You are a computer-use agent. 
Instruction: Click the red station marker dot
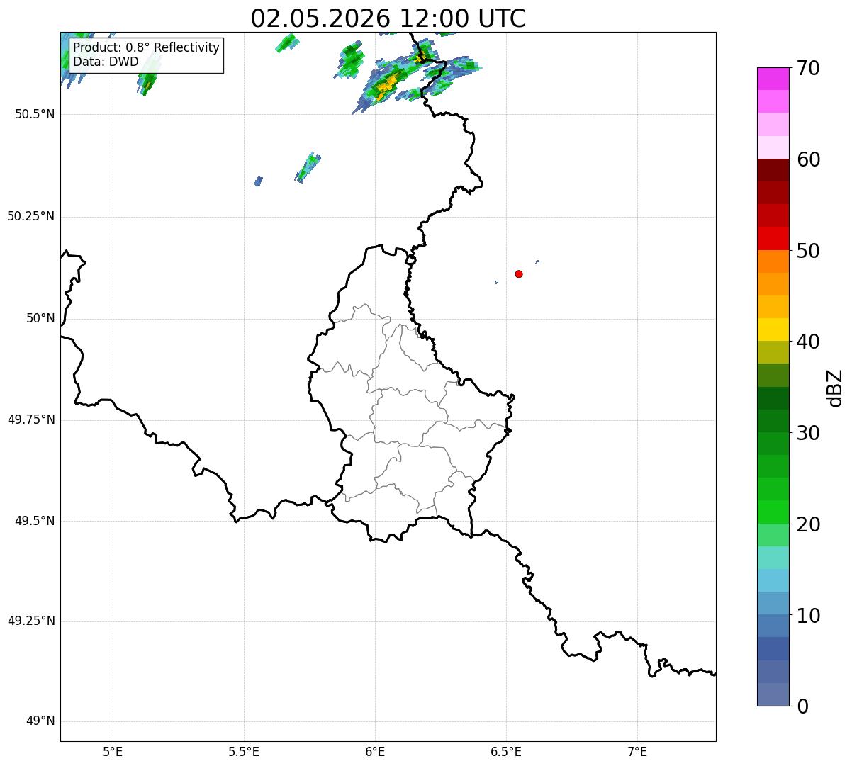coord(519,274)
